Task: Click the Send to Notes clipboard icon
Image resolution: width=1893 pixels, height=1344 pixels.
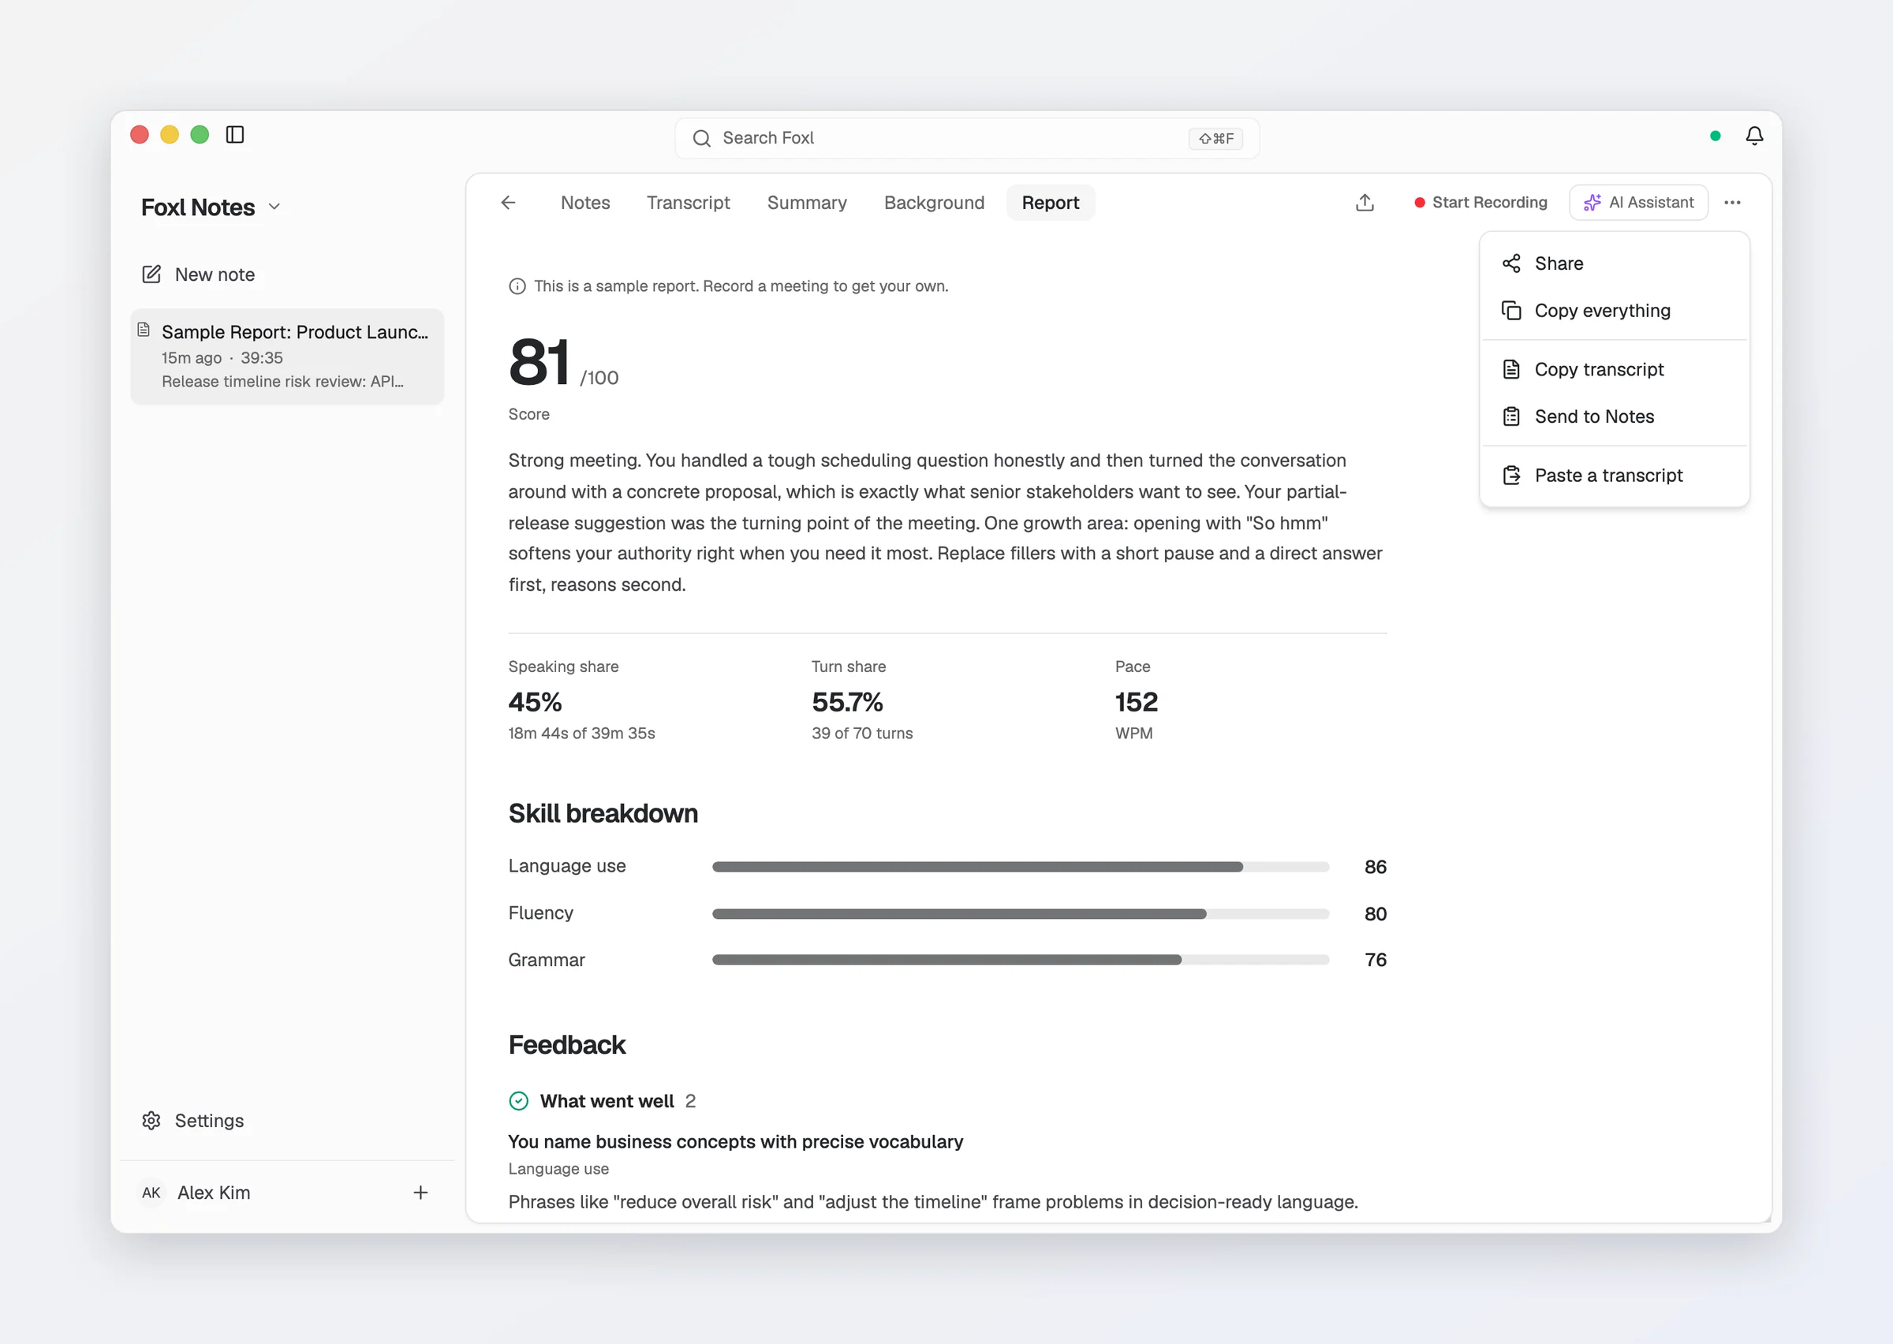Action: pos(1511,416)
